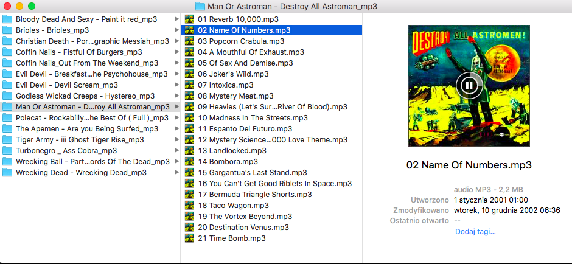This screenshot has height=264, width=572.
Task: Click the Utworzono date 1 stycznia 2001
Action: [491, 200]
